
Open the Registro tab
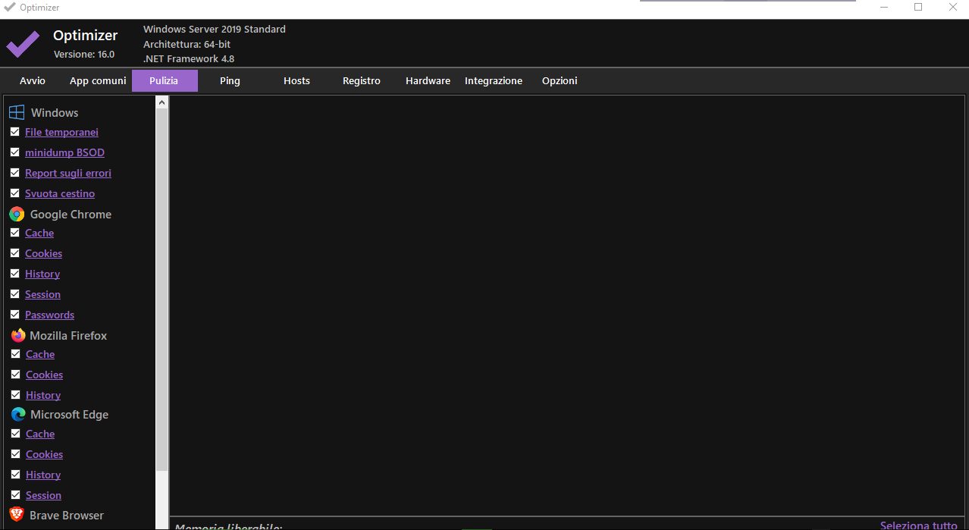362,81
